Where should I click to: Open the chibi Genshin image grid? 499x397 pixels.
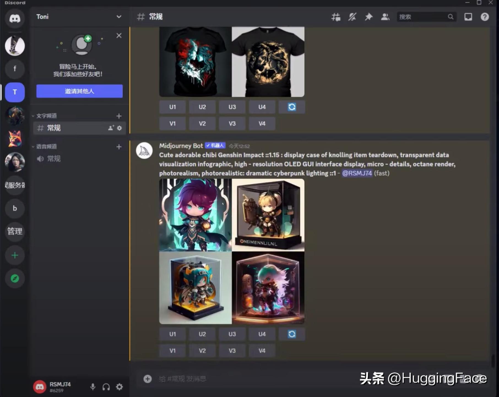pos(232,251)
